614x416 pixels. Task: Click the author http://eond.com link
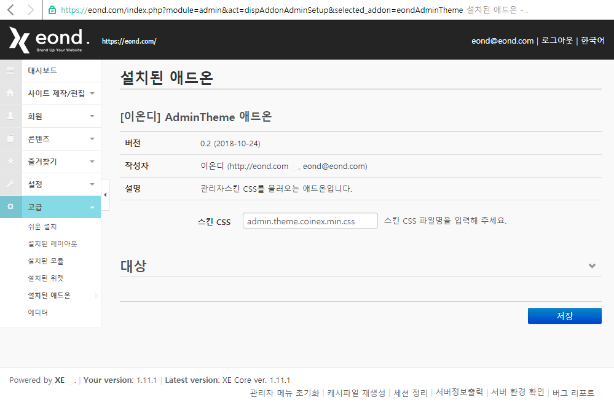tap(258, 167)
